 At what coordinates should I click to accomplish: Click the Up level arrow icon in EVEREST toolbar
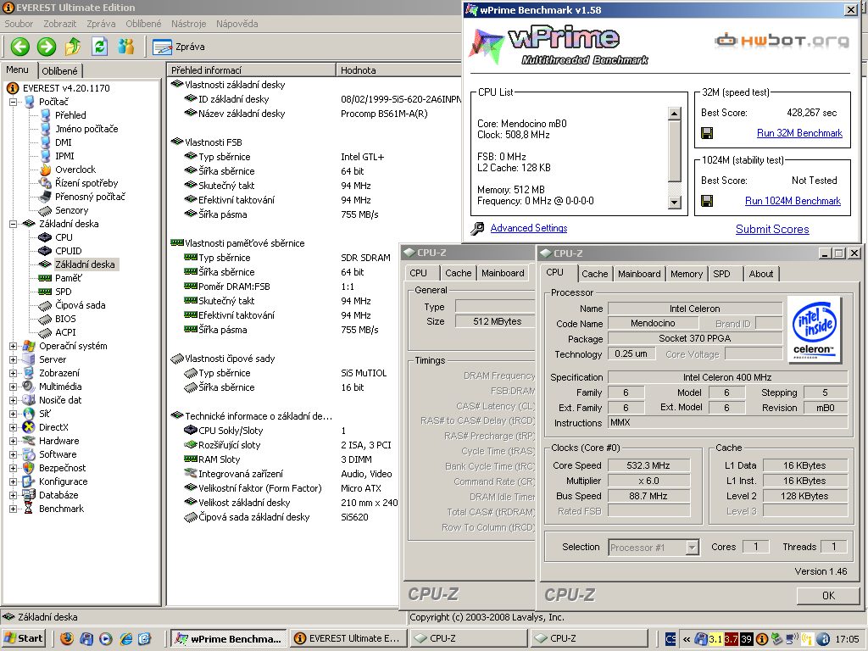point(73,47)
